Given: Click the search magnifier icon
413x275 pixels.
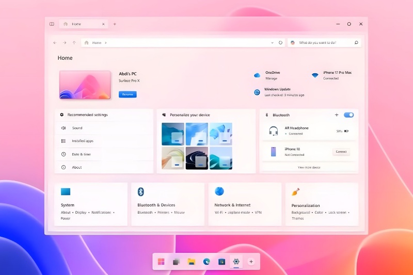Looking at the screenshot, I should tap(356, 43).
